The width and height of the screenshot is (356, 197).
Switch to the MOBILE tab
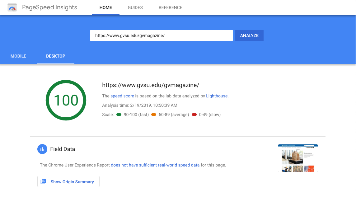(18, 56)
